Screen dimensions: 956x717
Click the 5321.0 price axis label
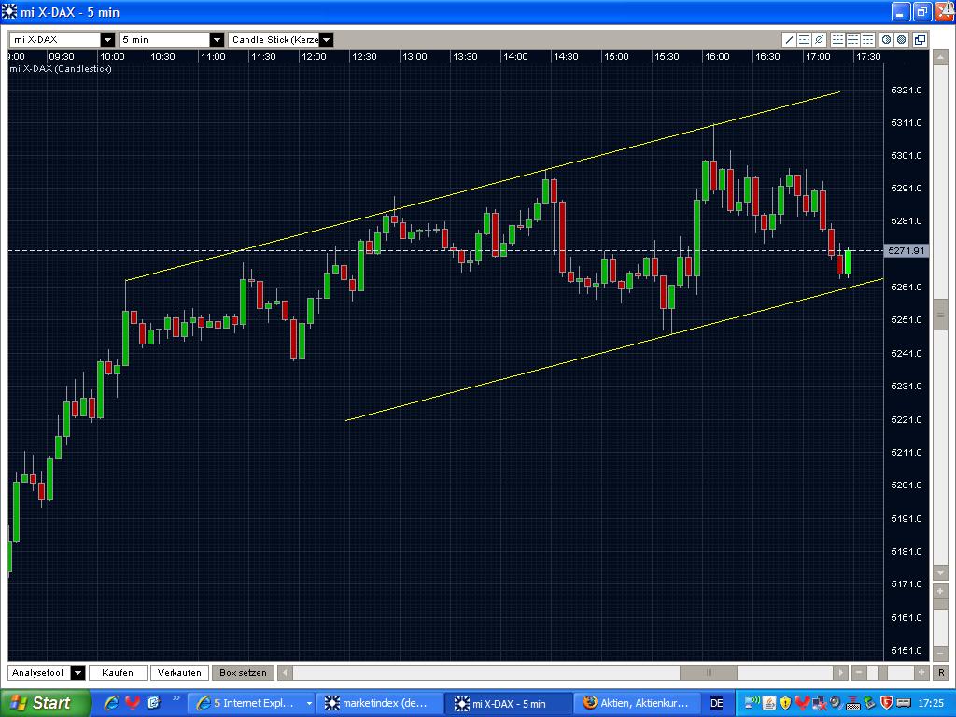click(x=906, y=91)
